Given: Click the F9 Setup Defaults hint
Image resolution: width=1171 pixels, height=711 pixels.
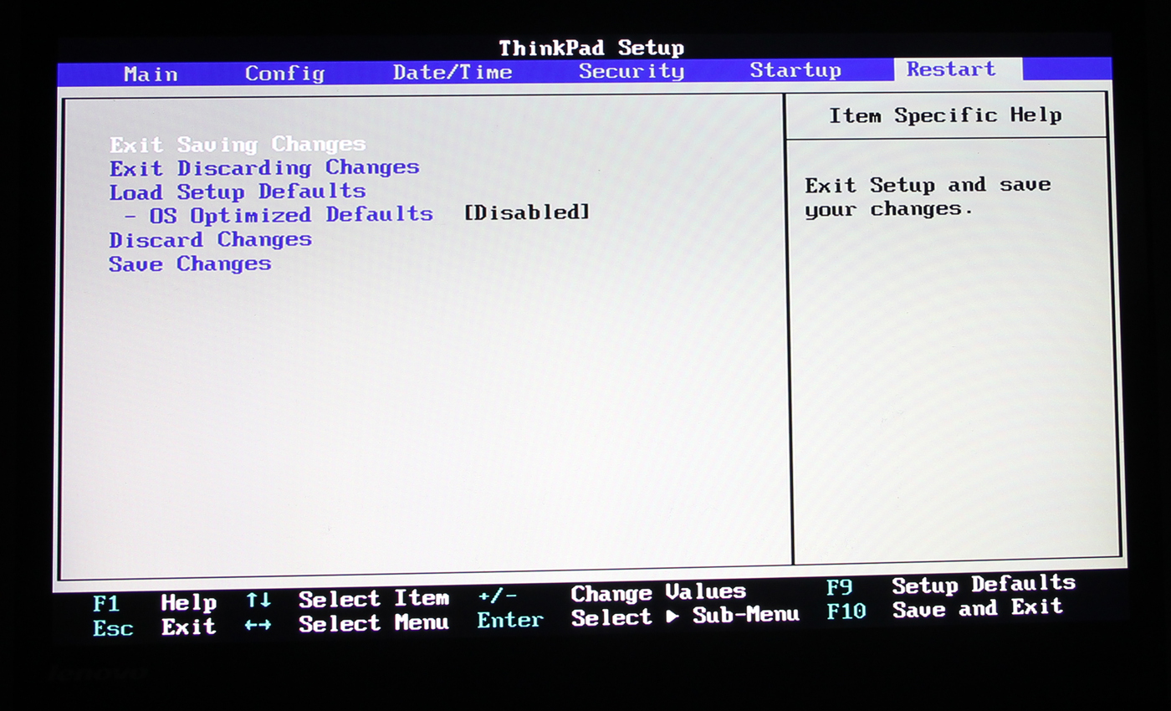Looking at the screenshot, I should click(x=950, y=585).
